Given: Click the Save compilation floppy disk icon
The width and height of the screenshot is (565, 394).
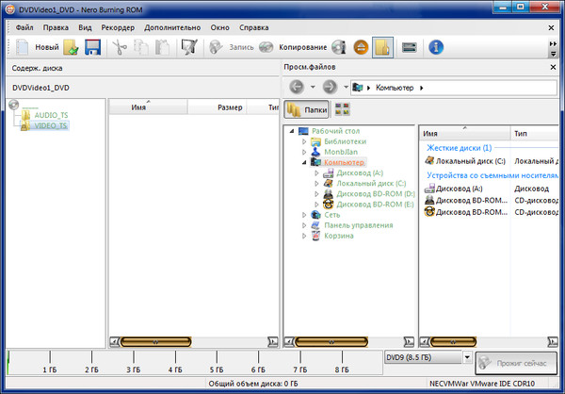Looking at the screenshot, I should pos(93,46).
